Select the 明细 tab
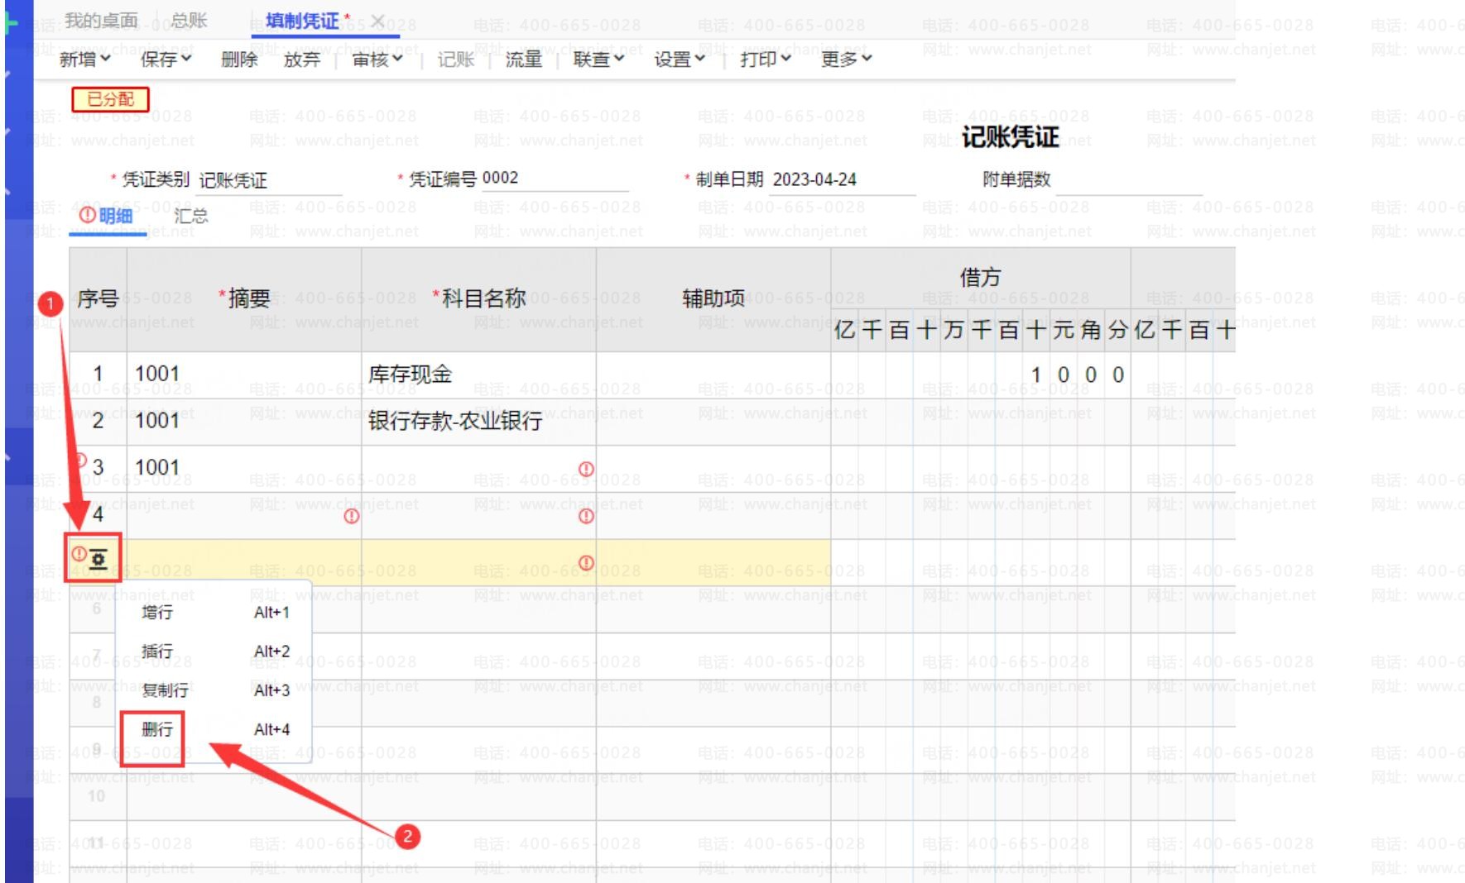This screenshot has height=883, width=1465. [x=107, y=217]
